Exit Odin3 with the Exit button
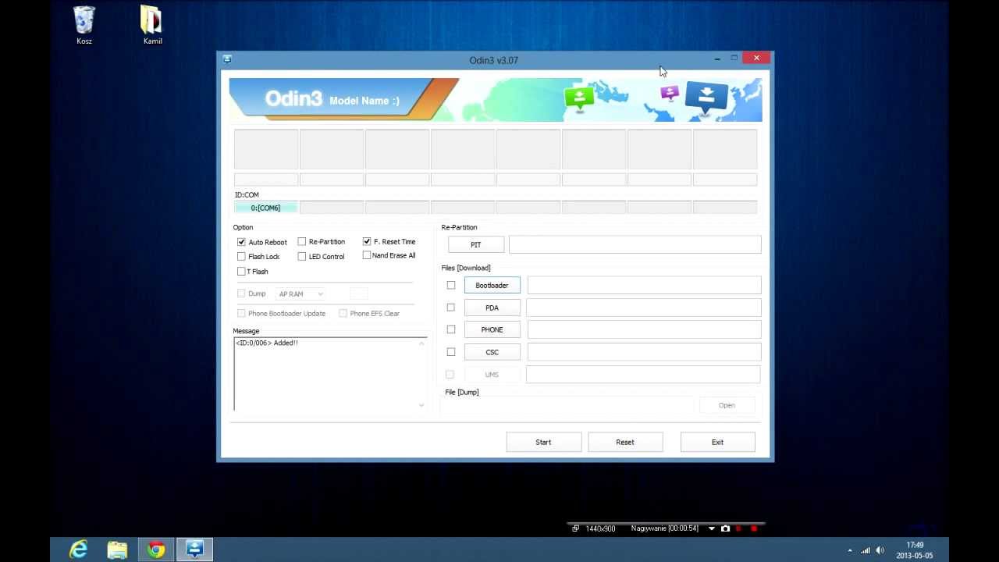999x562 pixels. [717, 442]
